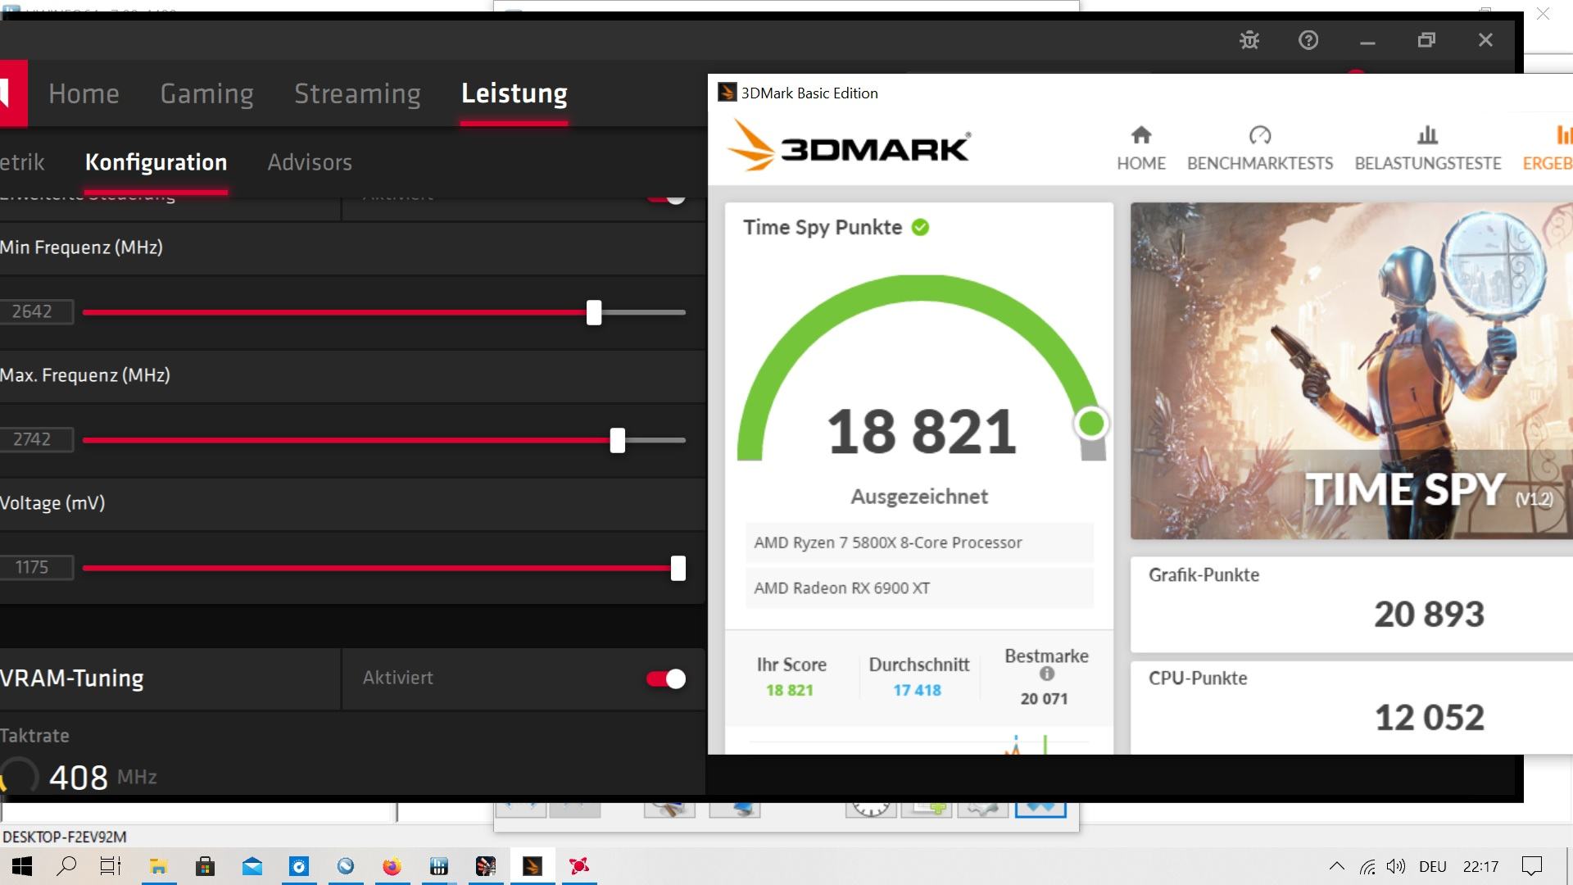Click the Time Spy preview image
The image size is (1573, 885).
point(1350,370)
